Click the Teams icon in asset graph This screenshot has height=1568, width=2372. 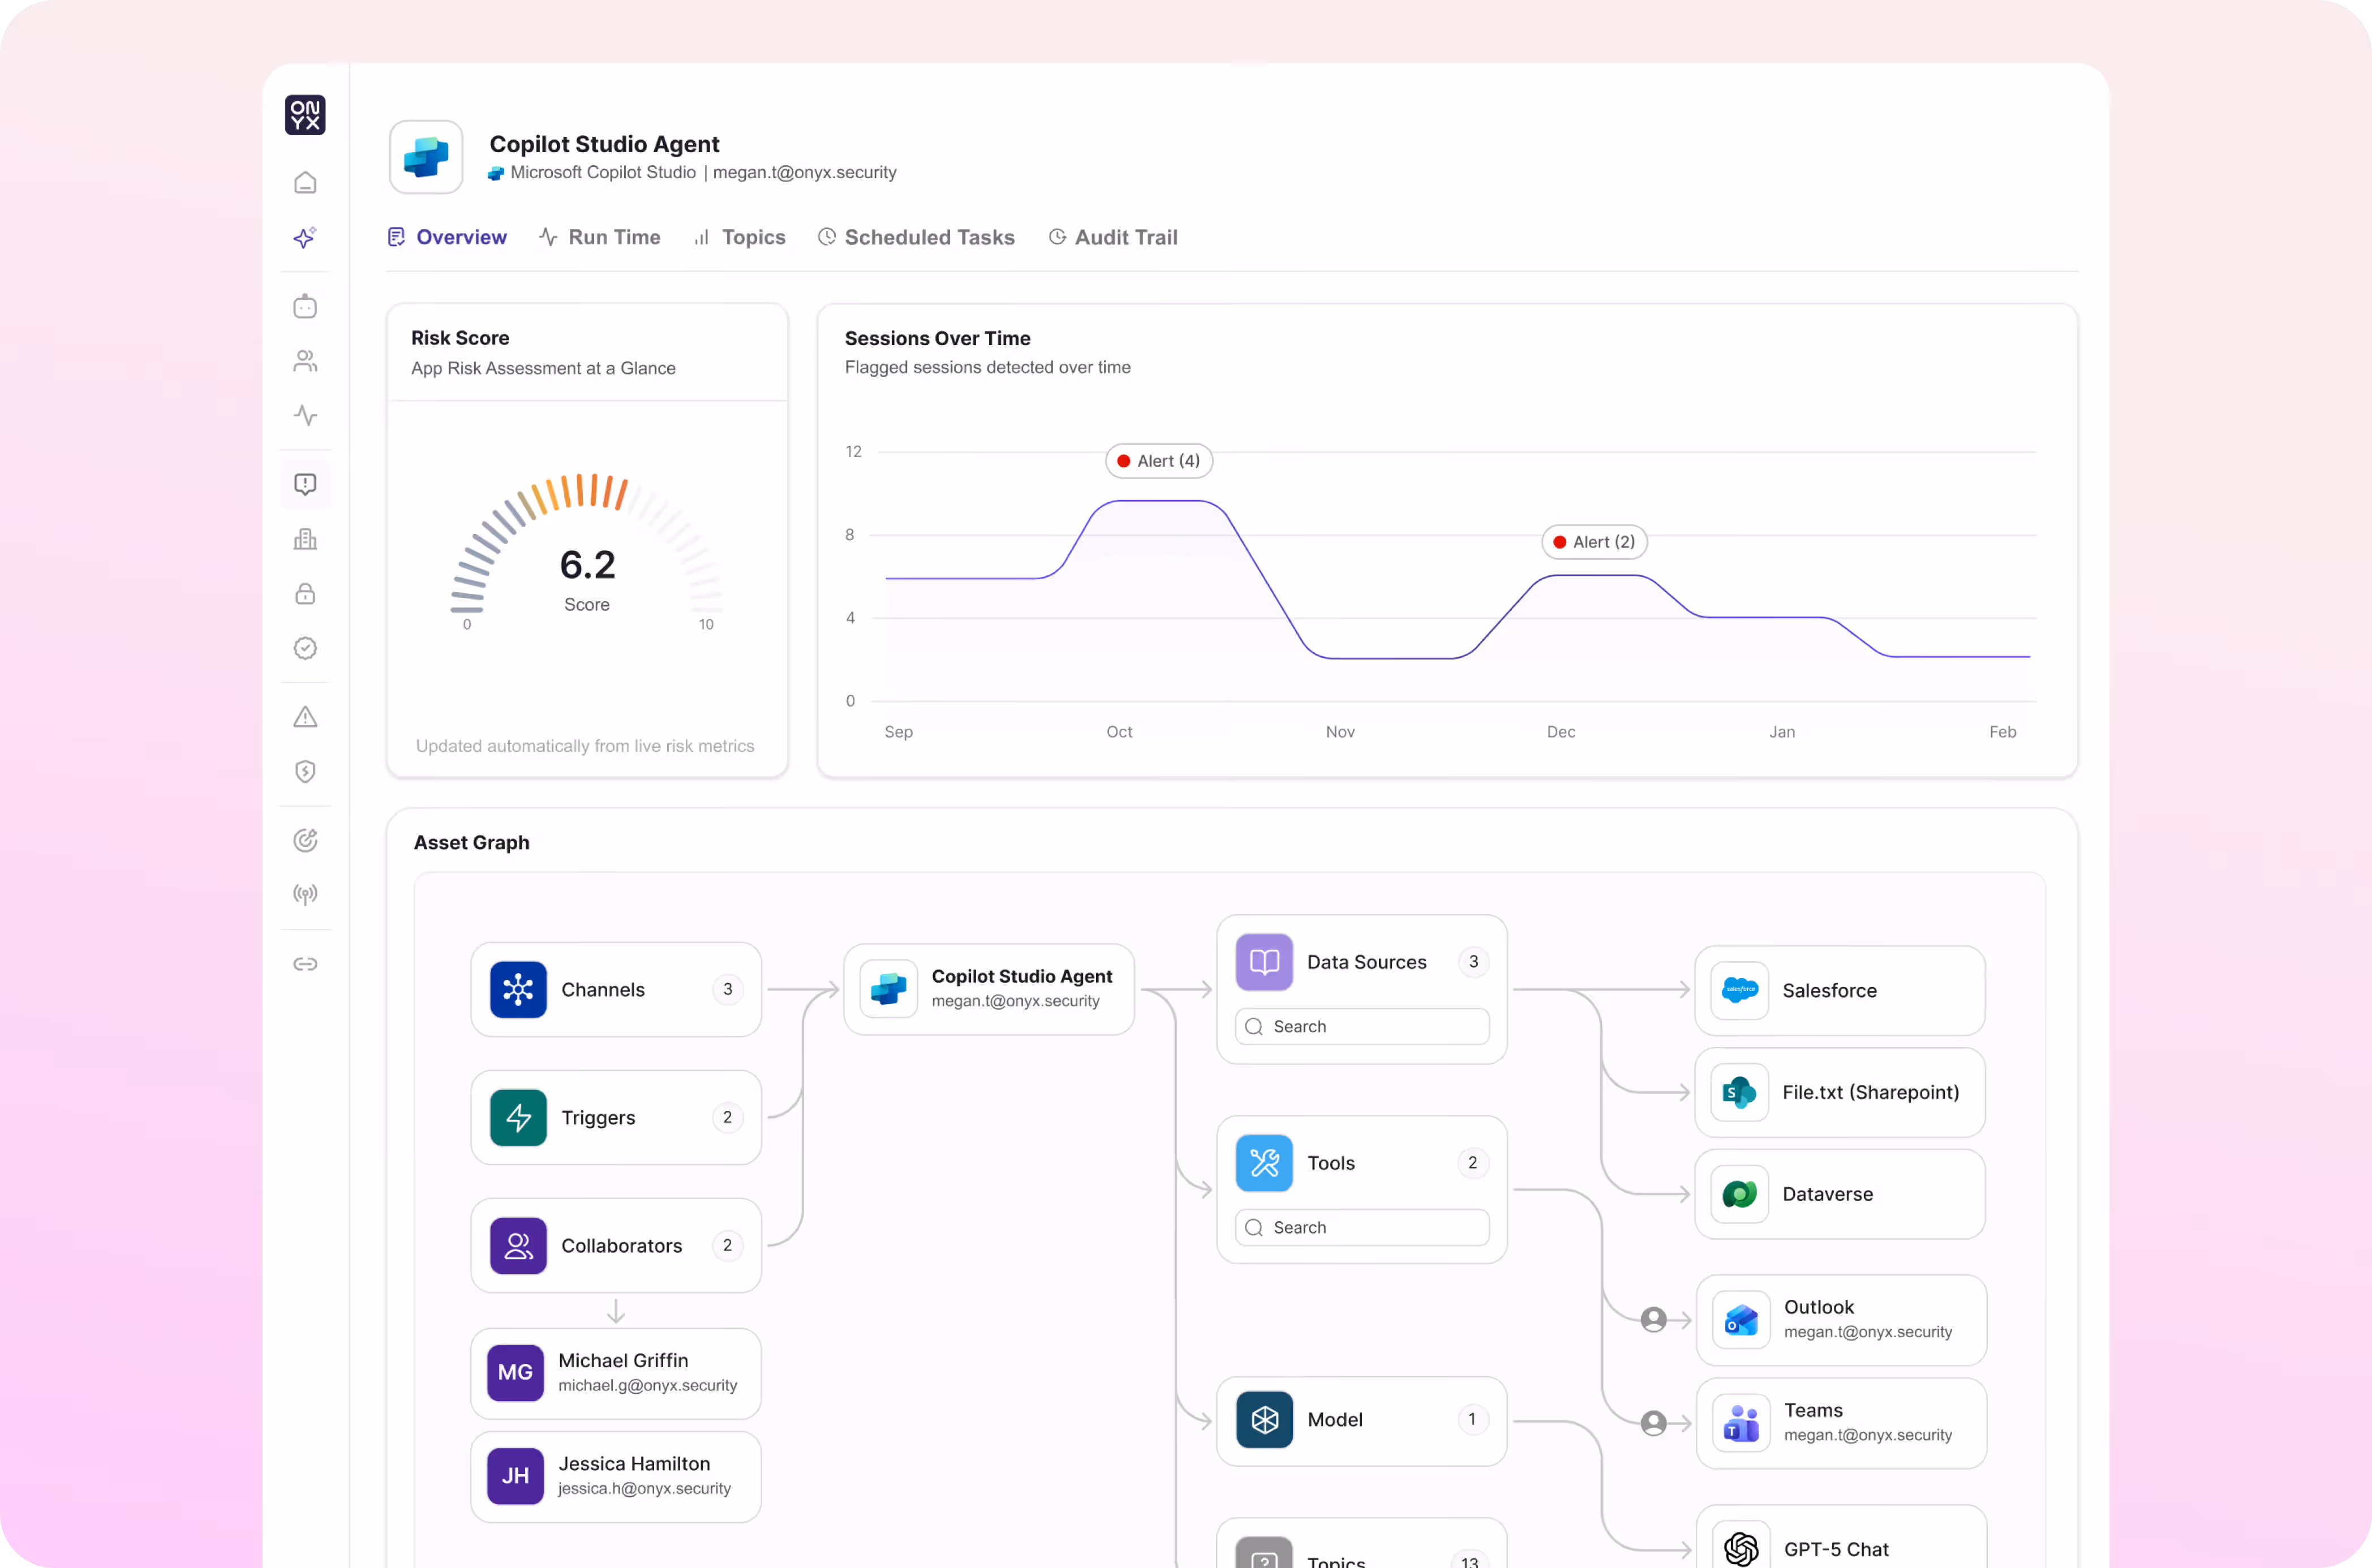[1742, 1423]
